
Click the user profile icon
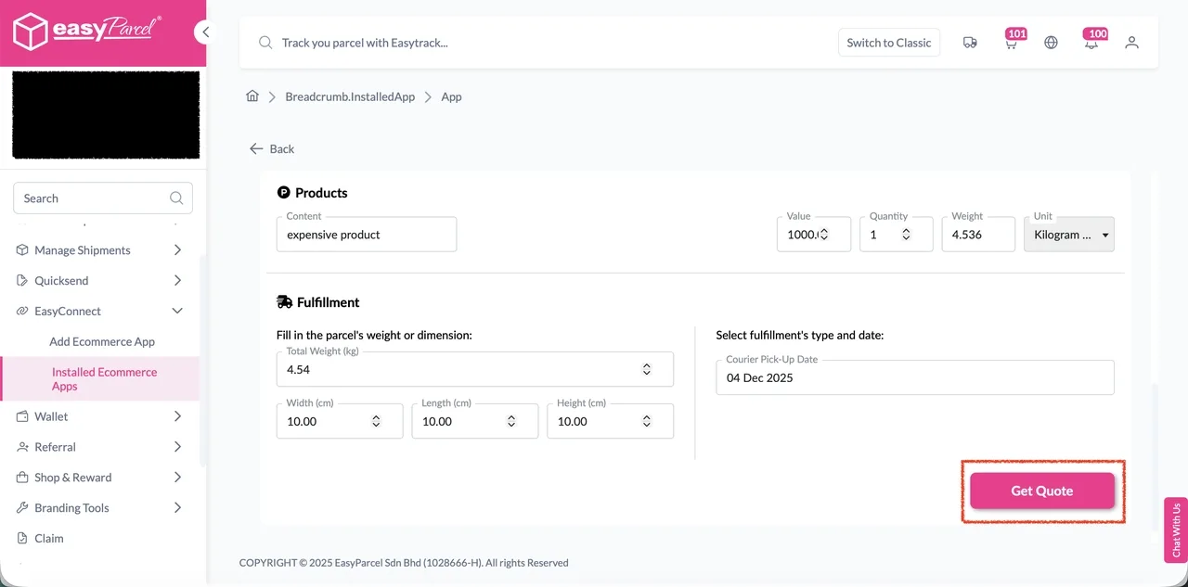click(x=1131, y=43)
